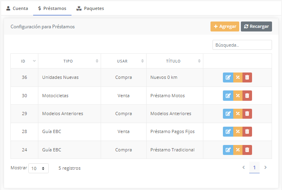This screenshot has width=282, height=190.
Task: Sort table by Usar column
Action: point(123,61)
